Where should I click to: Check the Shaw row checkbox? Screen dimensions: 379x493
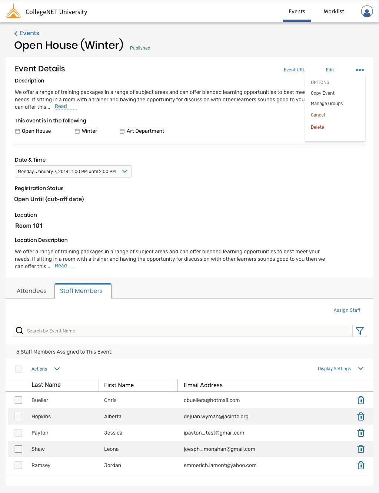[19, 449]
